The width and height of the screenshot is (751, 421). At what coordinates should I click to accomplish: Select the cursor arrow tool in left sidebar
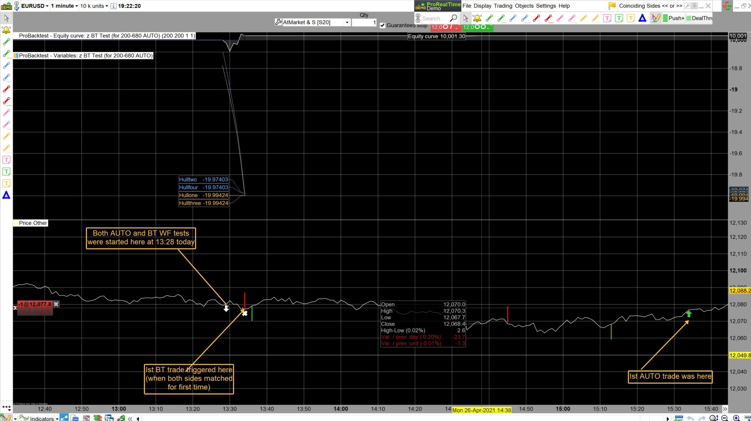click(x=6, y=18)
